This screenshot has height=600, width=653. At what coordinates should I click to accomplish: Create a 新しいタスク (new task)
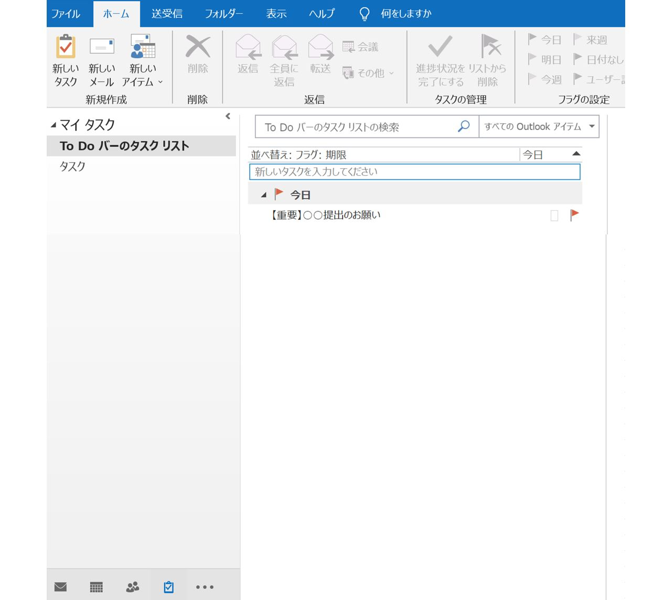pos(64,59)
